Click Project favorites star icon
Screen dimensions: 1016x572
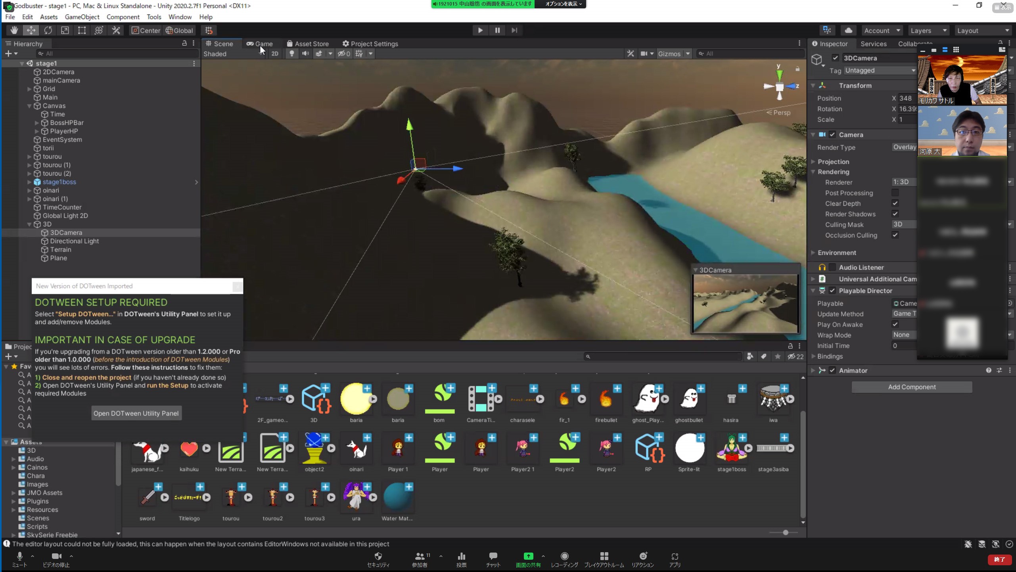click(x=778, y=356)
